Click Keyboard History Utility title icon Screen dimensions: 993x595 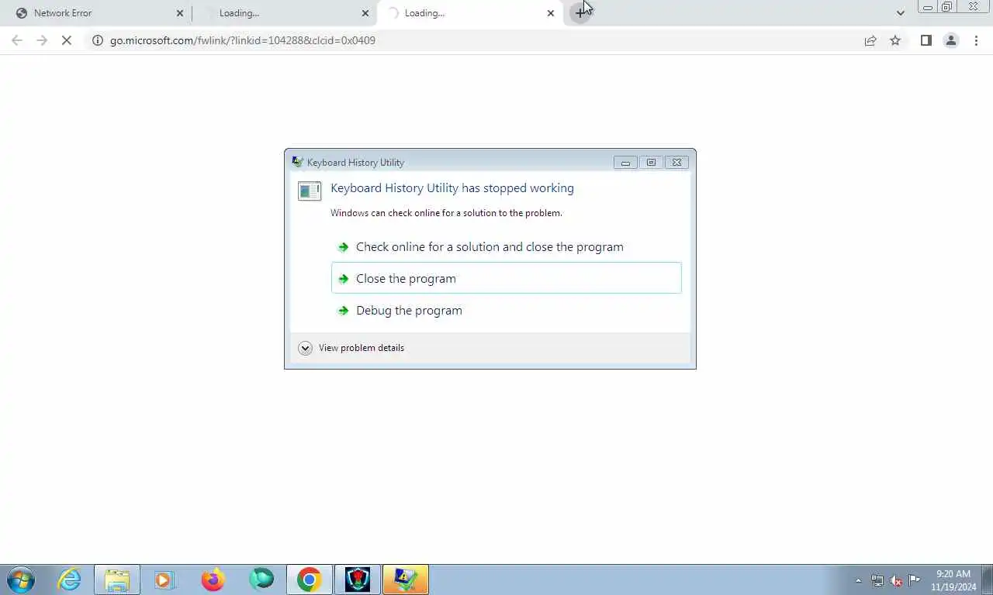[x=297, y=162]
